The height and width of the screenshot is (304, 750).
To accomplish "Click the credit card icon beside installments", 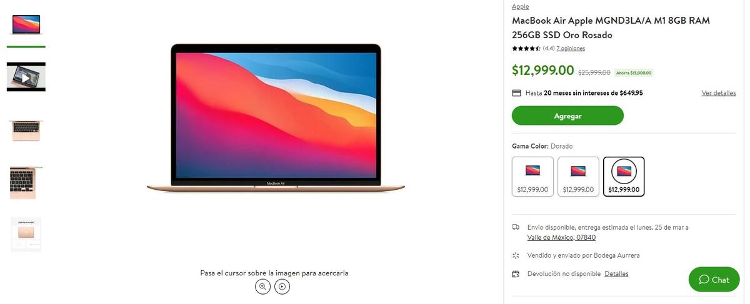I will click(516, 93).
